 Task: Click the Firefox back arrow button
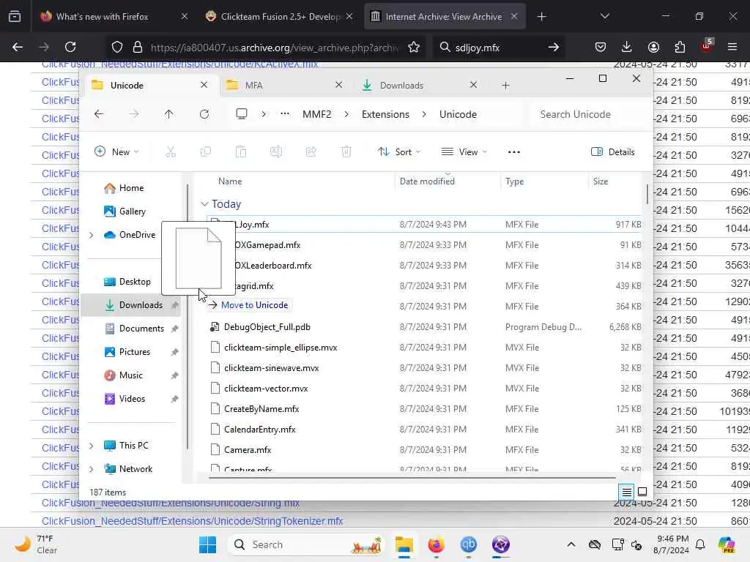pos(18,47)
